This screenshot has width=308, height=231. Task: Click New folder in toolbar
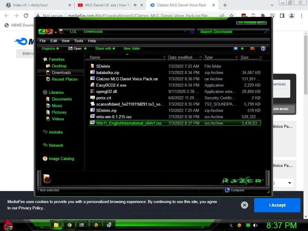pos(132,48)
